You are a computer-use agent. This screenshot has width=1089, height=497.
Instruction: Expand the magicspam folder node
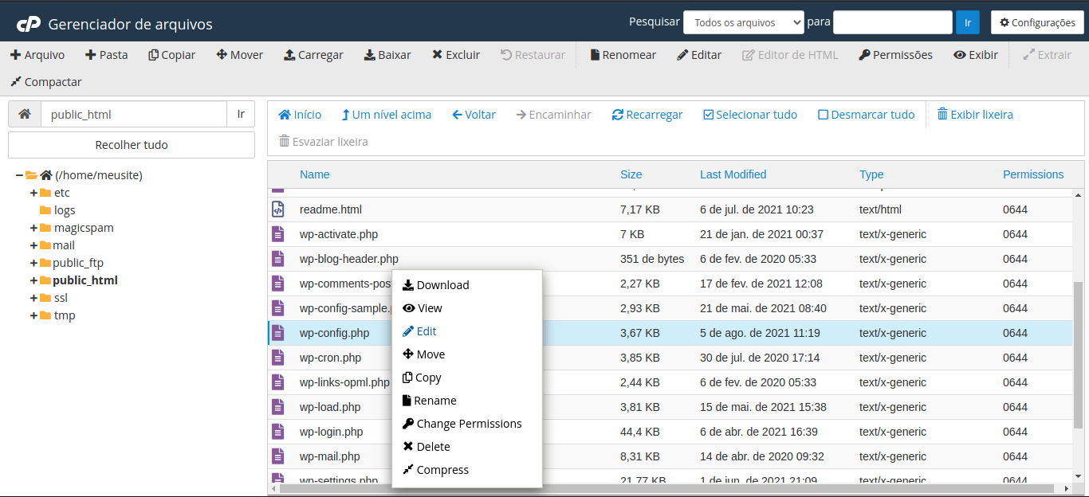(33, 228)
